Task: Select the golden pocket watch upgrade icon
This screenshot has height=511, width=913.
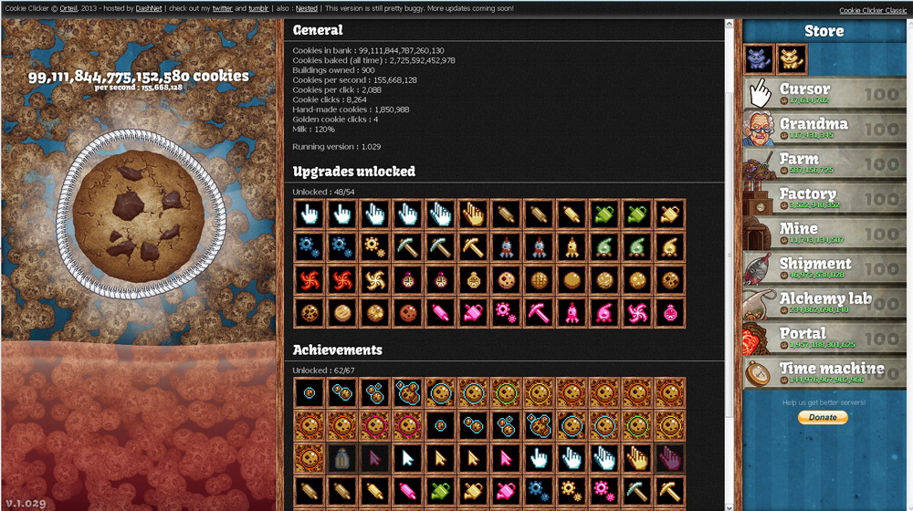Action: [x=472, y=280]
